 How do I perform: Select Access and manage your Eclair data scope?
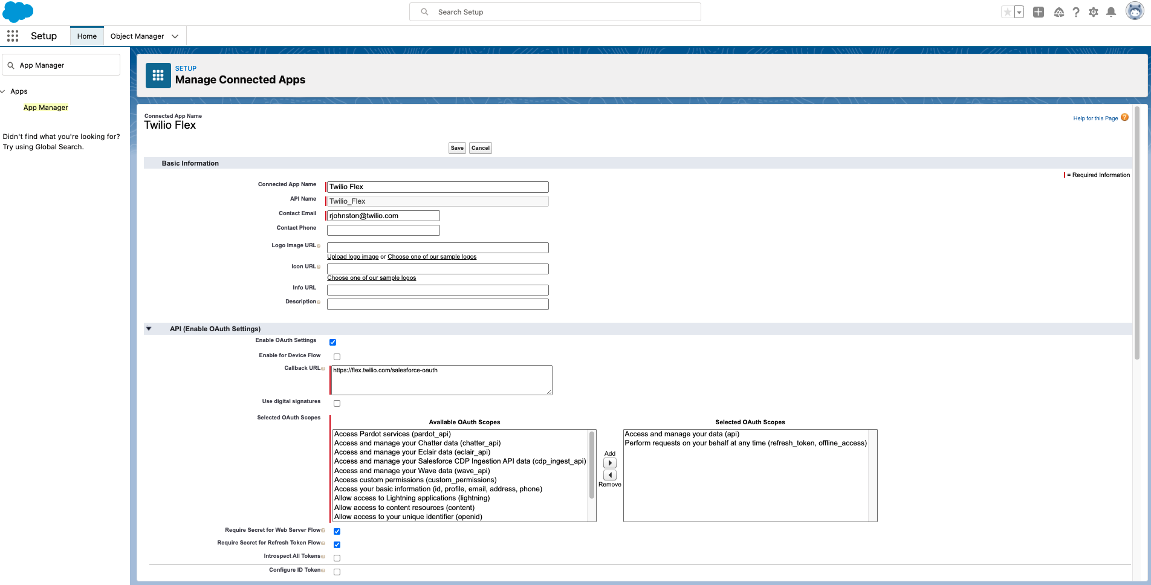point(412,452)
